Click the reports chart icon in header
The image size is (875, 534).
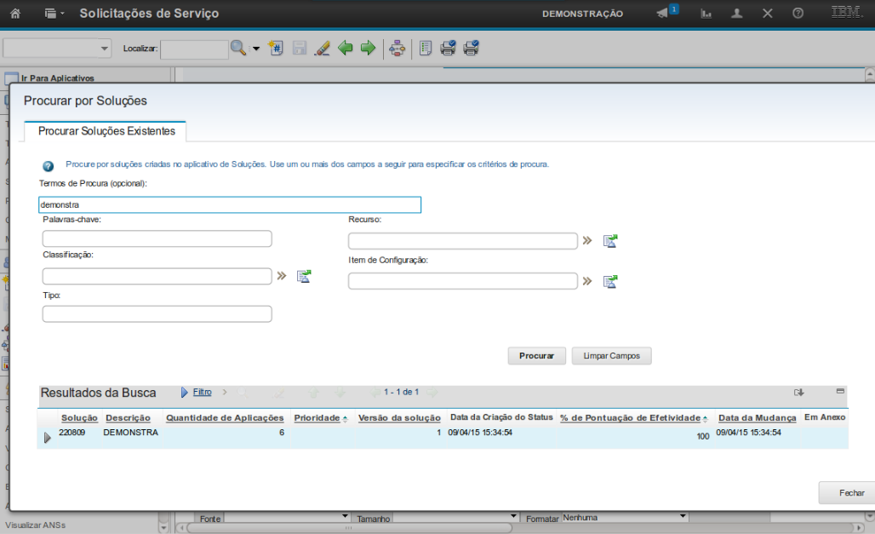(706, 14)
